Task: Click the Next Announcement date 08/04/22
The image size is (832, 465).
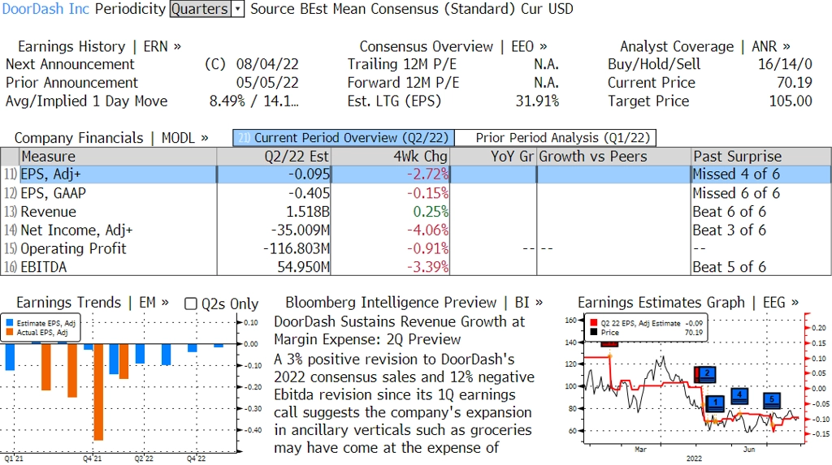Action: [x=267, y=64]
